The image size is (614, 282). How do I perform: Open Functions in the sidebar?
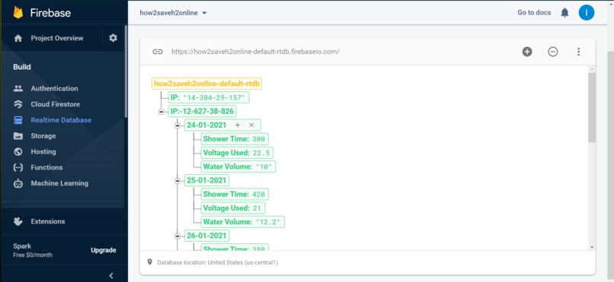pos(46,167)
